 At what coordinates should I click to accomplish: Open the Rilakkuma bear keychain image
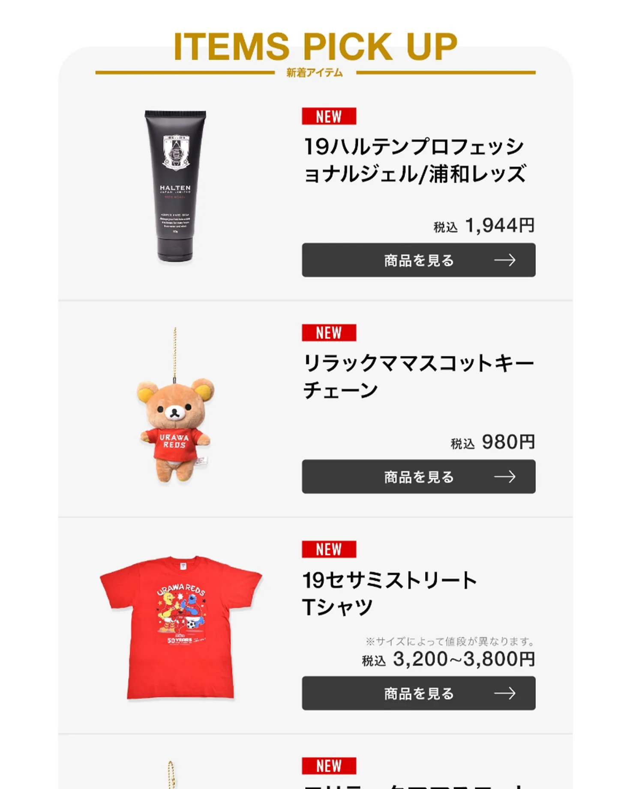coord(175,405)
